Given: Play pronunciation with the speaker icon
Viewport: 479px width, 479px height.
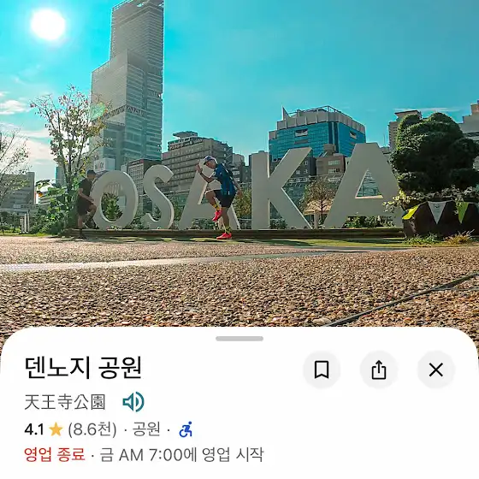Looking at the screenshot, I should pos(133,402).
